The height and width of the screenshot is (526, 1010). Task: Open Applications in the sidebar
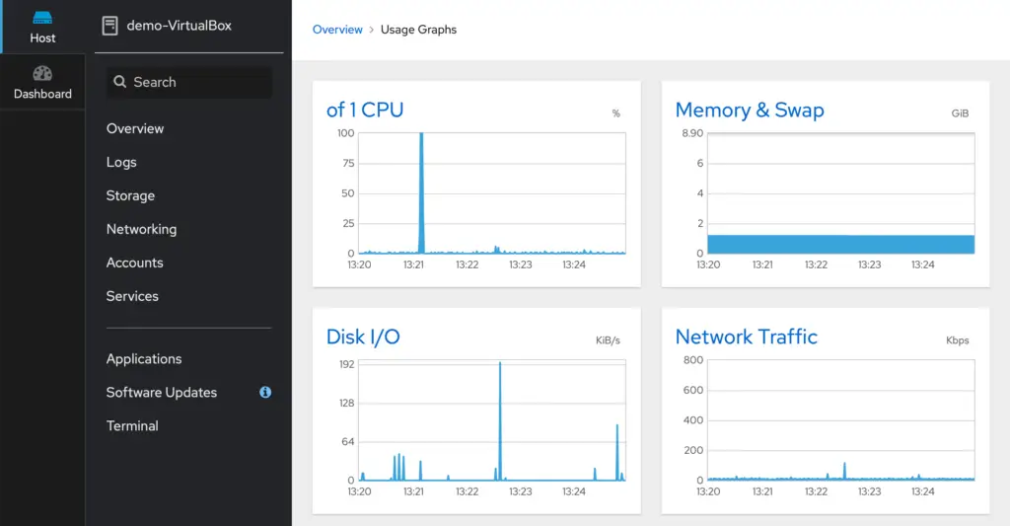tap(144, 359)
